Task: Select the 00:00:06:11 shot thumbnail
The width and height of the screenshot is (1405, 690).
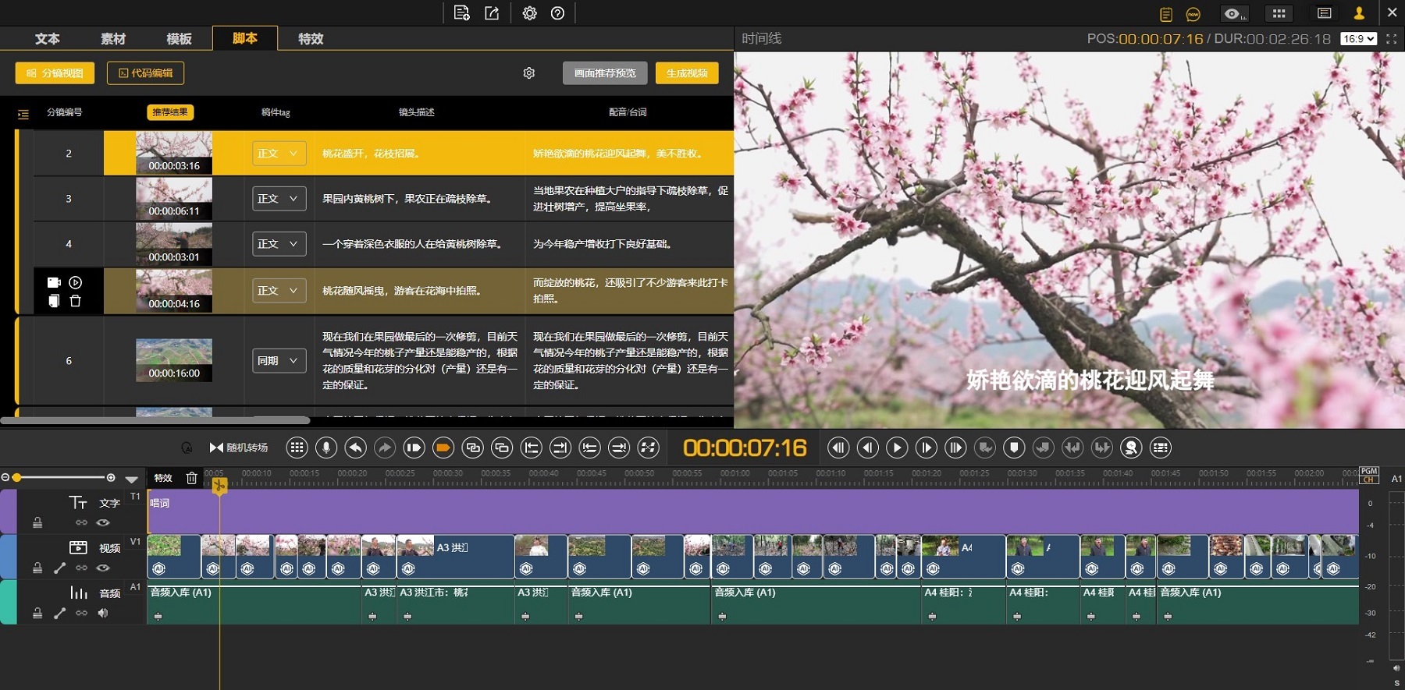Action: click(174, 199)
